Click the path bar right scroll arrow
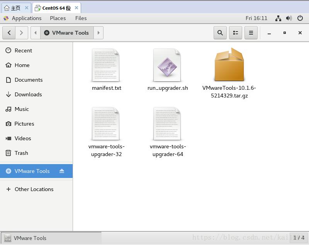The width and height of the screenshot is (309, 245). pyautogui.click(x=98, y=33)
